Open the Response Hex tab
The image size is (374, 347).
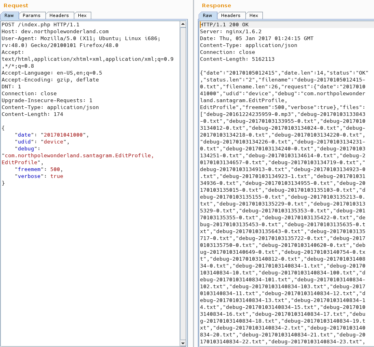pyautogui.click(x=254, y=15)
